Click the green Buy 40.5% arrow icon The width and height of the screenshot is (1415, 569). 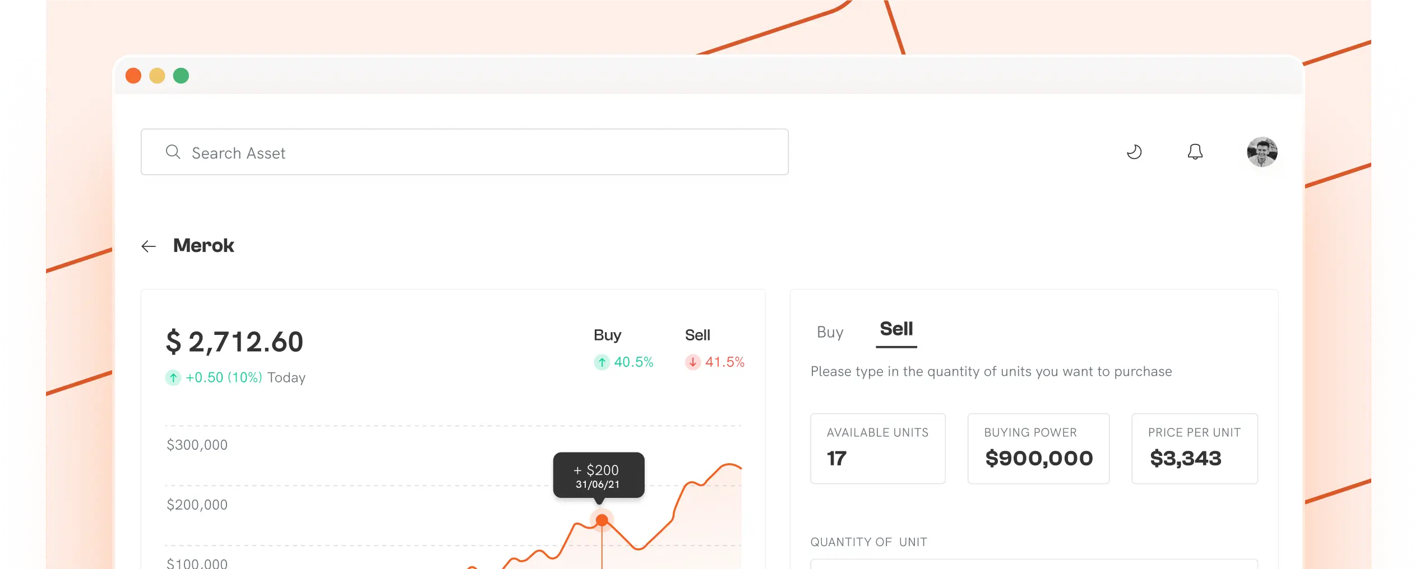pyautogui.click(x=602, y=362)
